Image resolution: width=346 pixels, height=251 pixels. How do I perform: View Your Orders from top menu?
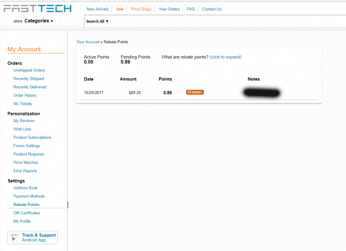coord(169,9)
